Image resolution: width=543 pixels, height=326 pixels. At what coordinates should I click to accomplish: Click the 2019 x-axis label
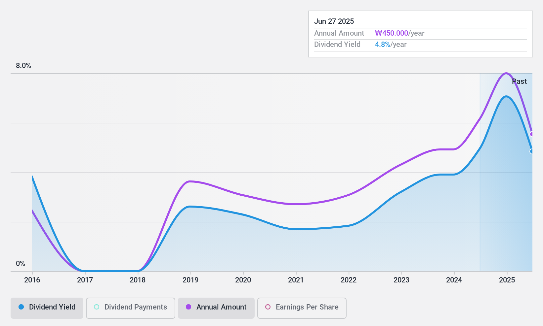[190, 280]
